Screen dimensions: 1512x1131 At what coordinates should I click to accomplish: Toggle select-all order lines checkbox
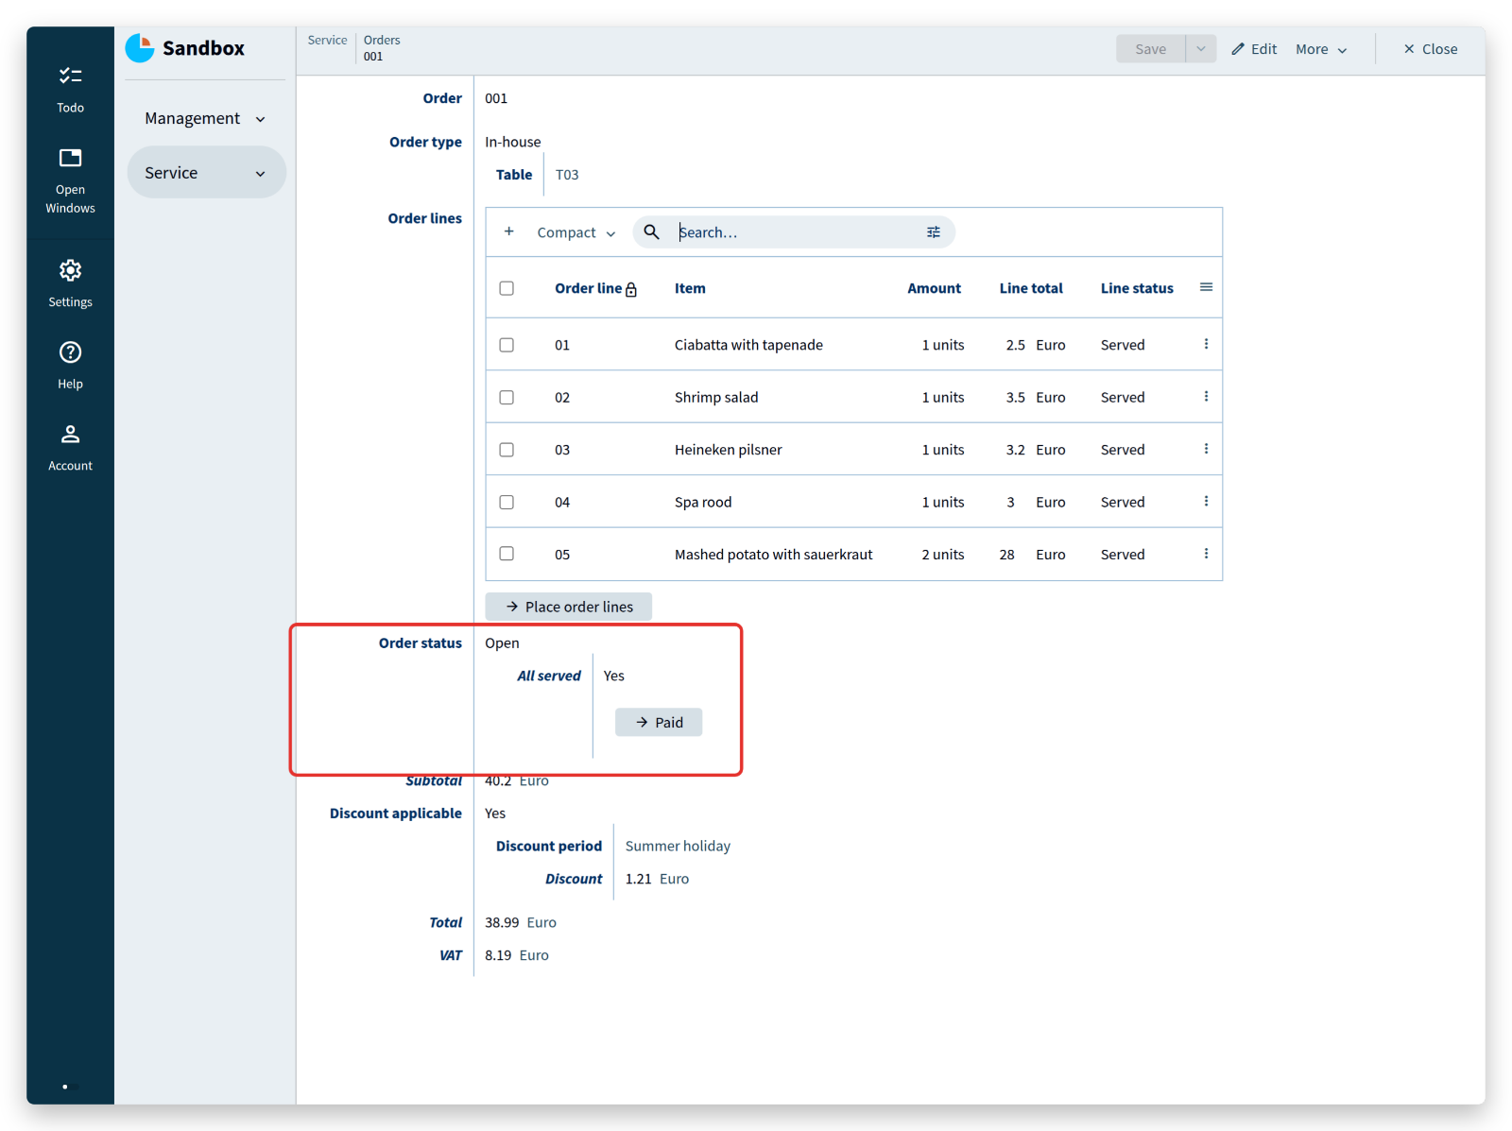507,288
